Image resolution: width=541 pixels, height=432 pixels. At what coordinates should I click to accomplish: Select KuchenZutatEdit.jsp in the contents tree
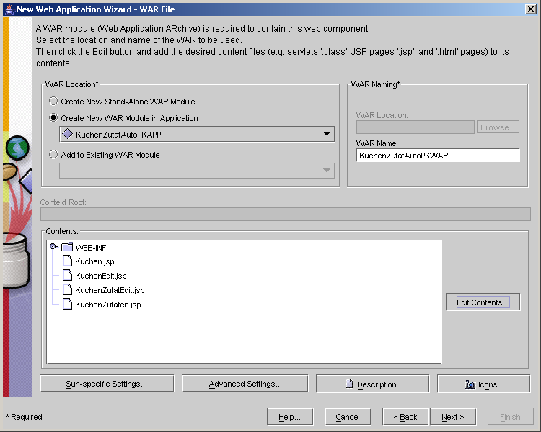110,290
